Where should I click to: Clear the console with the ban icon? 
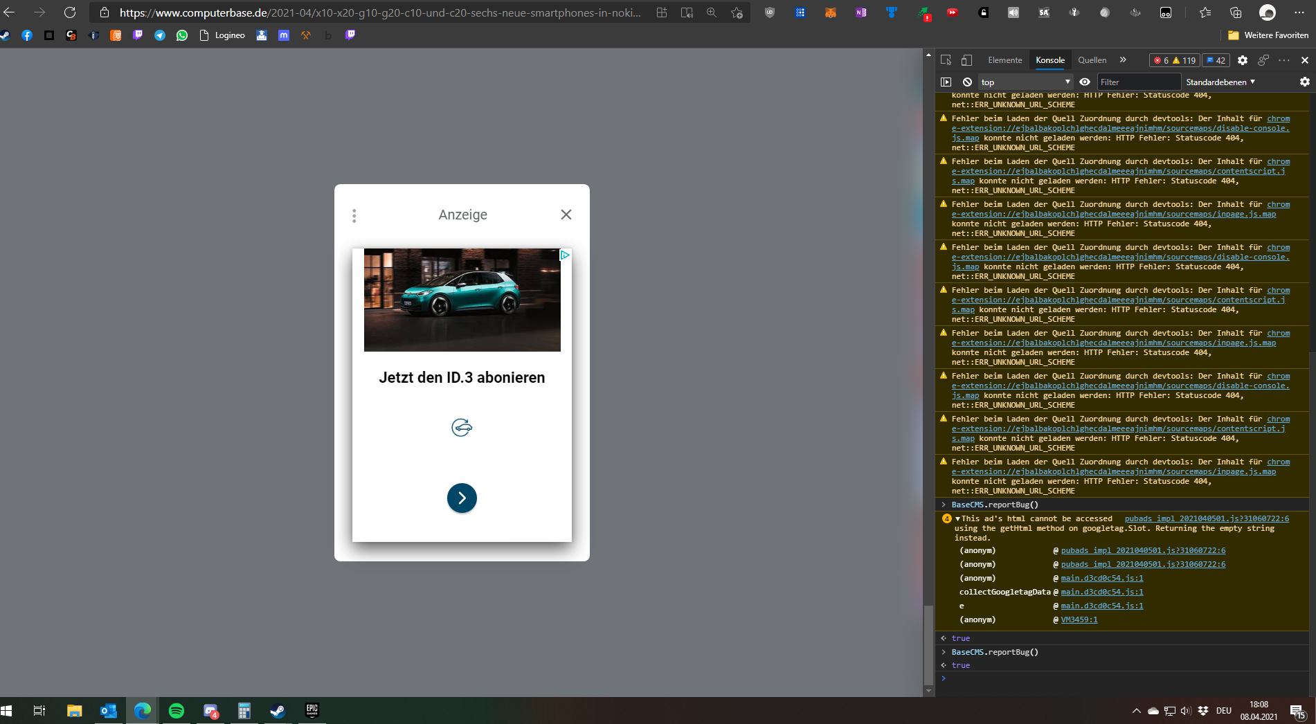pyautogui.click(x=967, y=82)
